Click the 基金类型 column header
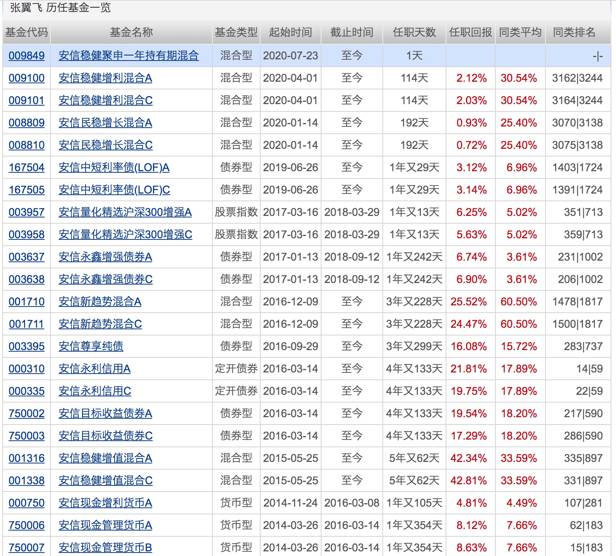This screenshot has height=556, width=616. (x=236, y=32)
